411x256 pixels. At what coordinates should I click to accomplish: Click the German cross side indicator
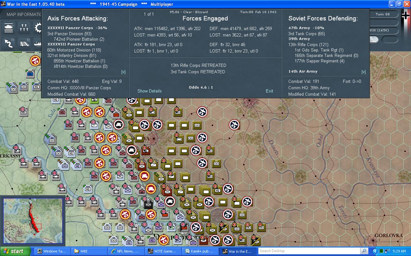[x=405, y=15]
